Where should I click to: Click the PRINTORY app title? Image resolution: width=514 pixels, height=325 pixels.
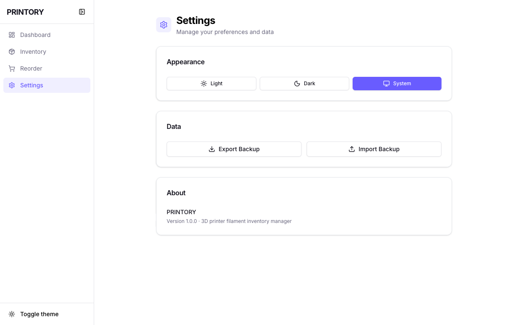[25, 12]
